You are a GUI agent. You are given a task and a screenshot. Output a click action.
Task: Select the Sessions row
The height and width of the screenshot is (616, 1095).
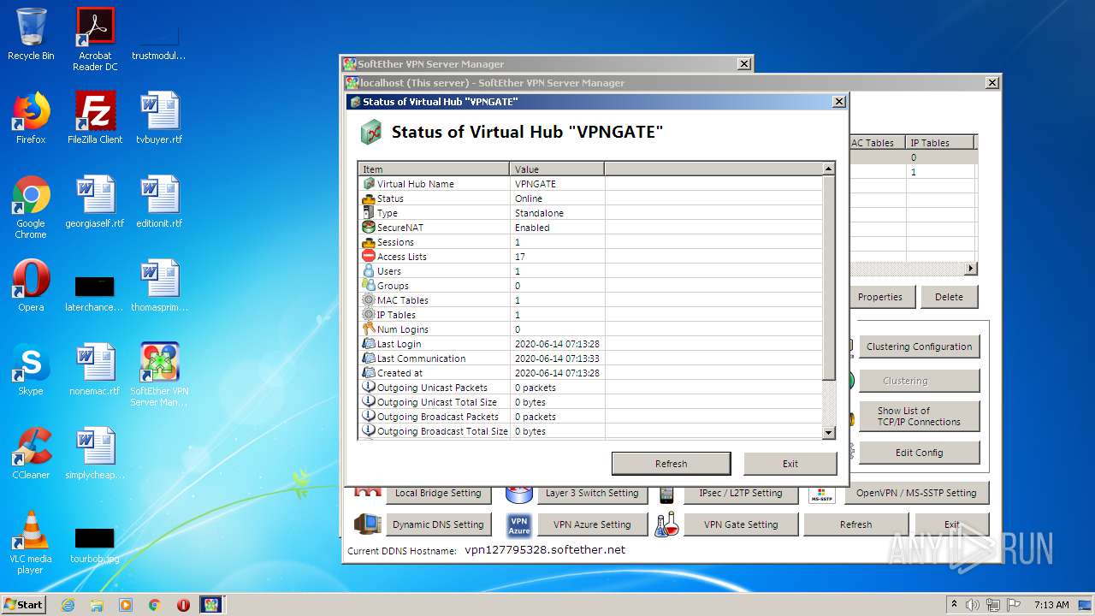(x=589, y=241)
